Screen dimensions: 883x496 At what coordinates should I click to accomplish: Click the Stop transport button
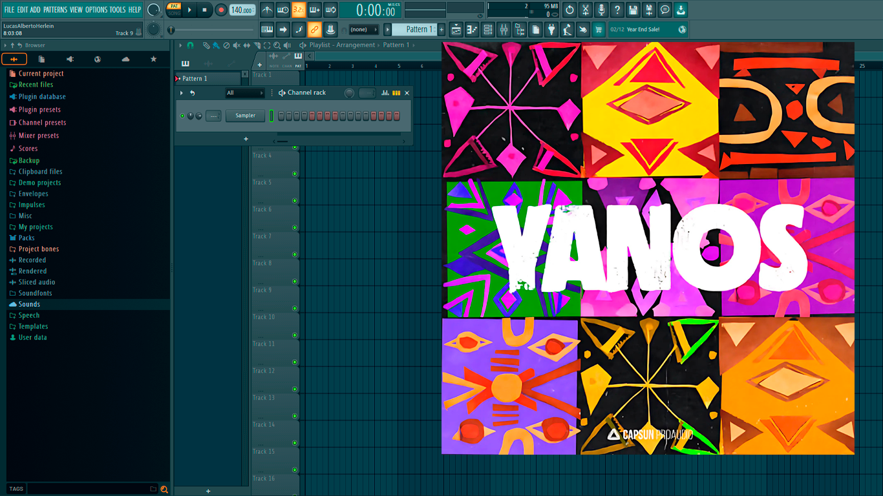tap(205, 10)
